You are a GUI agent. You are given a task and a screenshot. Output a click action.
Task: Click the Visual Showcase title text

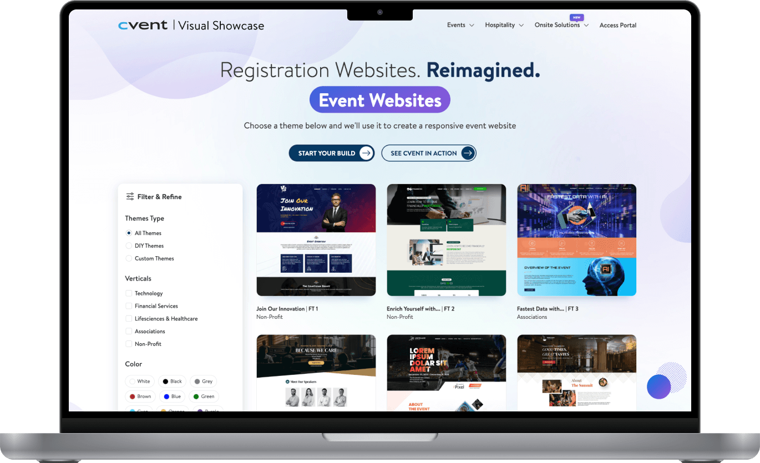click(x=221, y=26)
